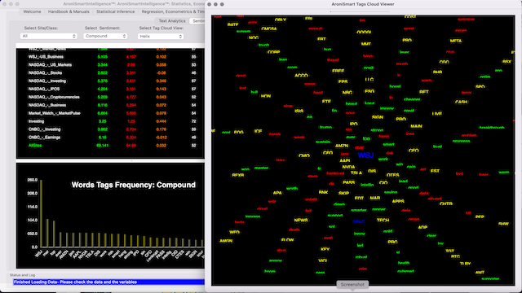The image size is (522, 293).
Task: Click the AMZN tag in the cloud
Action: point(342,146)
